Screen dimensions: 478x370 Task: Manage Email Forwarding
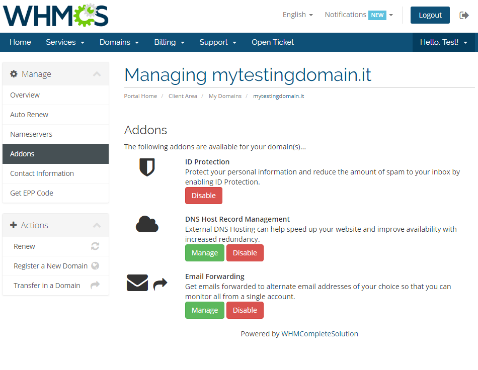(x=205, y=310)
